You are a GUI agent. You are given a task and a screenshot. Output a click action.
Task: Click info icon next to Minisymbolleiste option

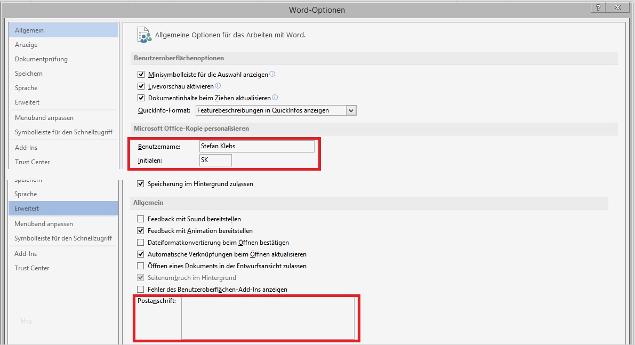coord(272,74)
